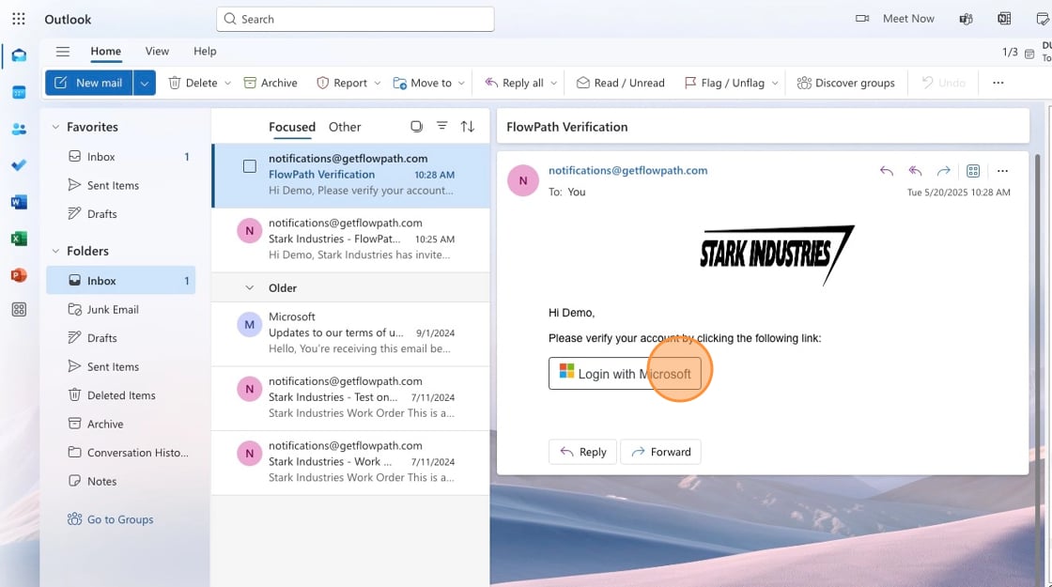Open the message filter icon
This screenshot has width=1052, height=587.
[442, 126]
